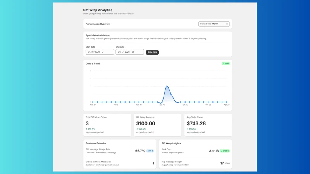Focus the End date field

[x=130, y=52]
